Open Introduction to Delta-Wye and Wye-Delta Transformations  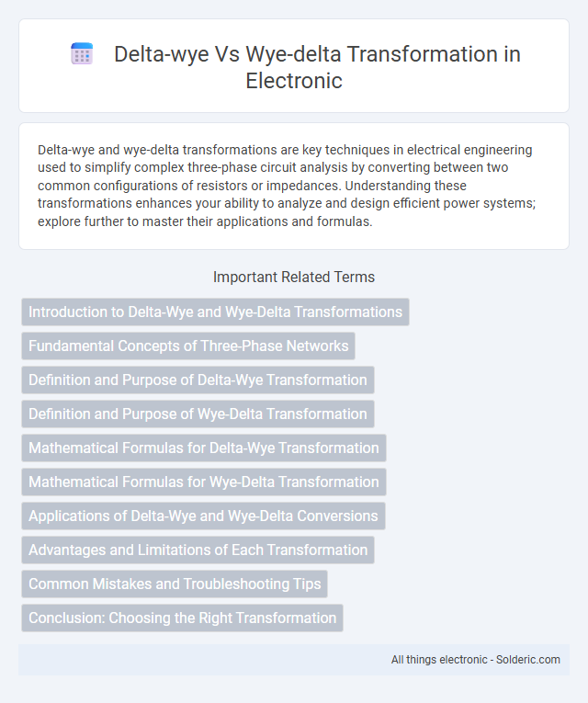tap(215, 312)
